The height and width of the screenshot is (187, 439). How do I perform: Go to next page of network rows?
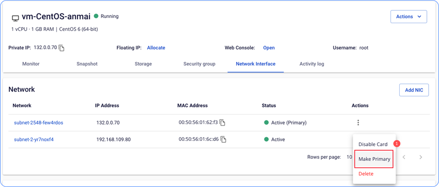[421, 157]
